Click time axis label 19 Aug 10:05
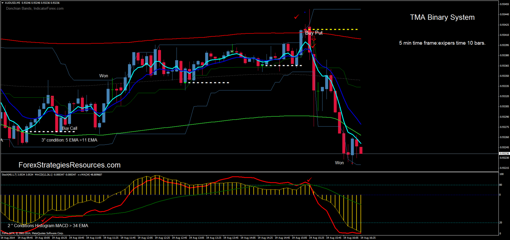Viewport: 510px width, 240px height. (42, 238)
